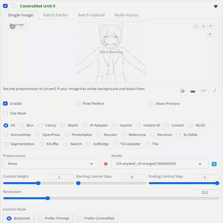
Task: Check the Allow Preview checkbox
Action: pyautogui.click(x=151, y=104)
